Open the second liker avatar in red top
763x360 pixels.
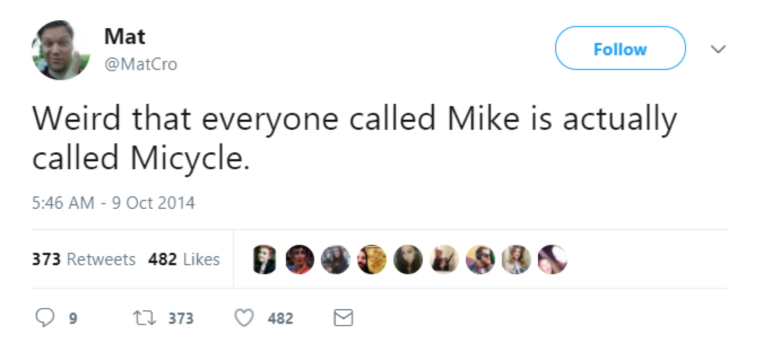300,260
